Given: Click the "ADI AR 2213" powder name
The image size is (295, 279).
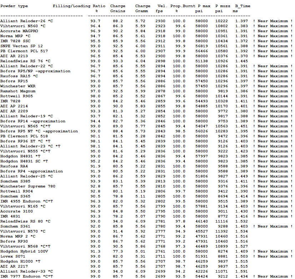Looking at the screenshot, I should (14, 56).
